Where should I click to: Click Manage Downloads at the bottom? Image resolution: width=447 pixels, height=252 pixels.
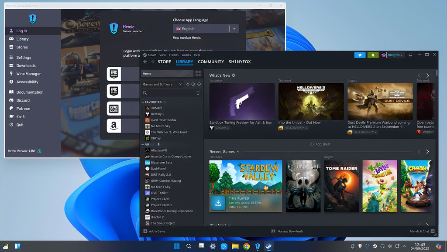coord(288,232)
